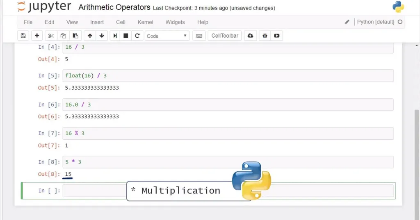Screen dimensions: 420x220
Task: Open the command palette keyboard icon
Action: (199, 36)
